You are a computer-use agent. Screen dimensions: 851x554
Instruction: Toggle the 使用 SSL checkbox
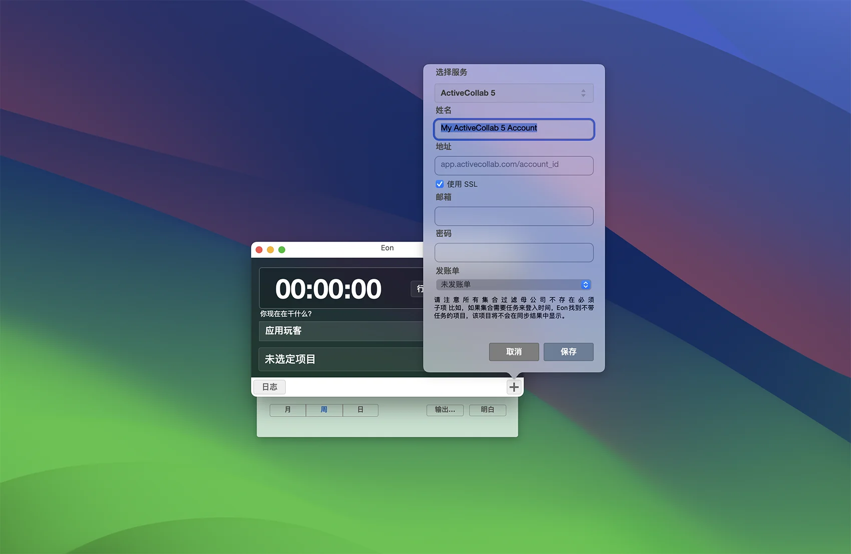click(440, 184)
